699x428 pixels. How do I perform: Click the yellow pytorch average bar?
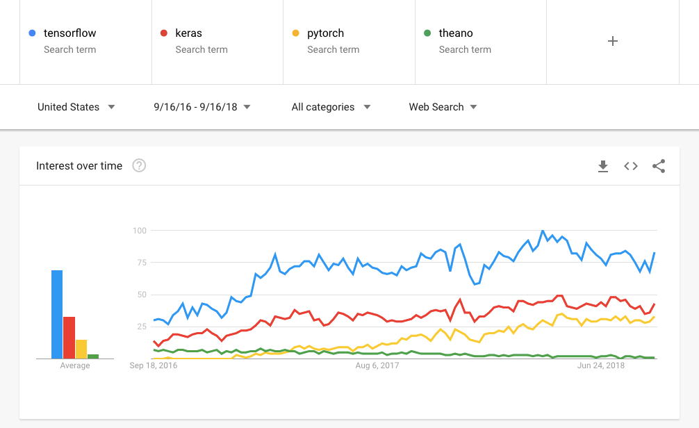81,349
